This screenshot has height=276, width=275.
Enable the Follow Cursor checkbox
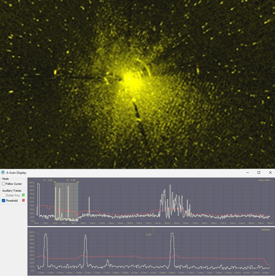(4, 184)
